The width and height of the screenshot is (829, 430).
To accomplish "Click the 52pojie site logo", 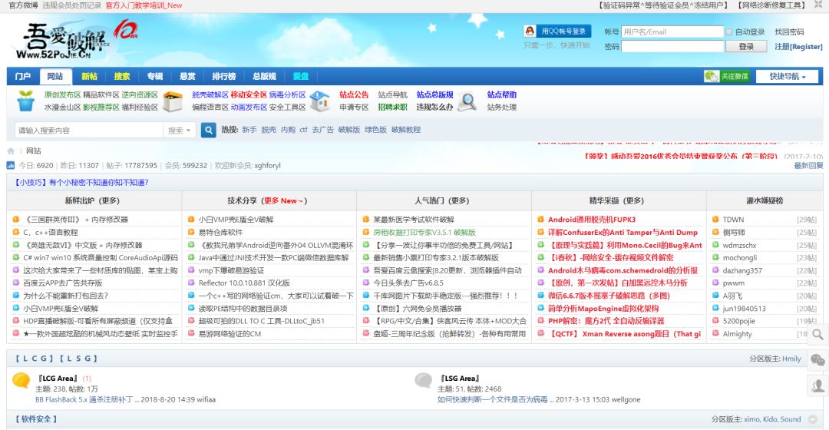I will click(x=77, y=40).
